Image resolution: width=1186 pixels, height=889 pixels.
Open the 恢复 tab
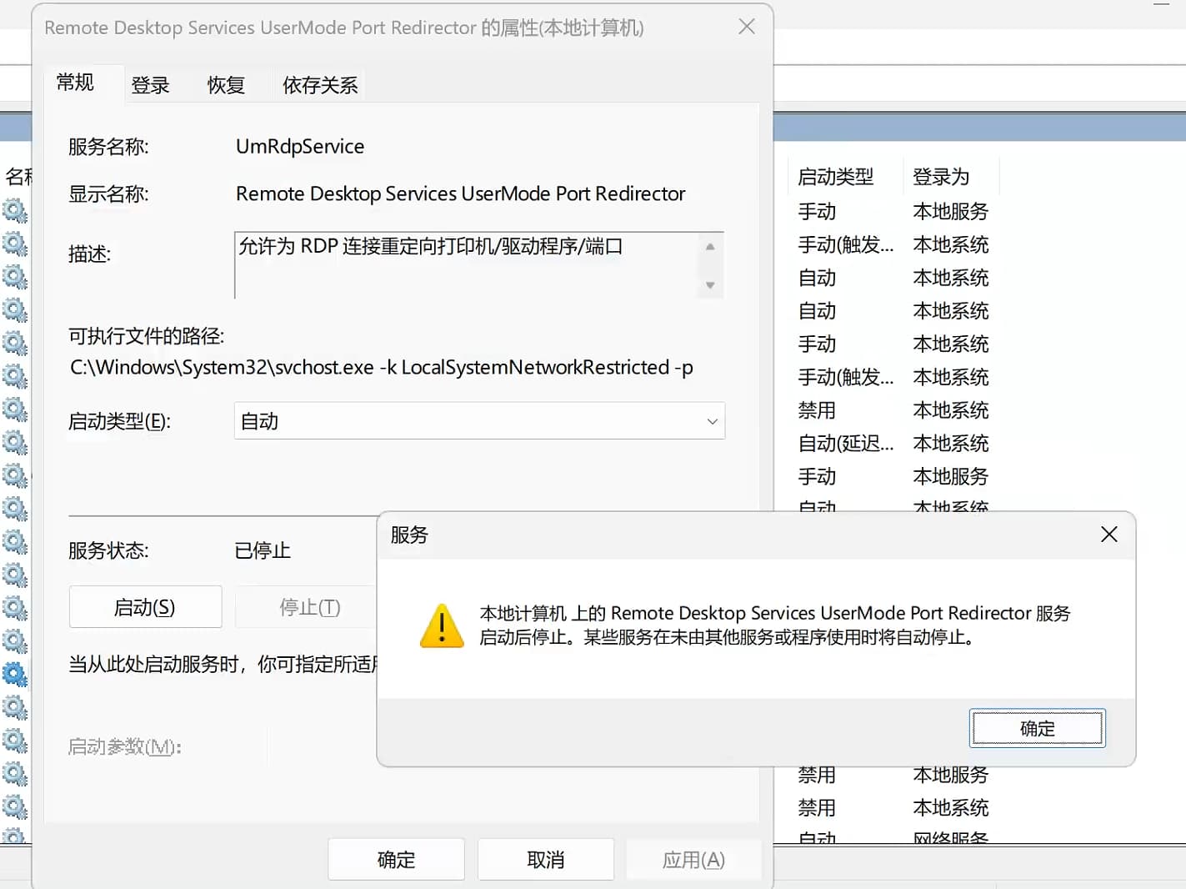point(226,85)
